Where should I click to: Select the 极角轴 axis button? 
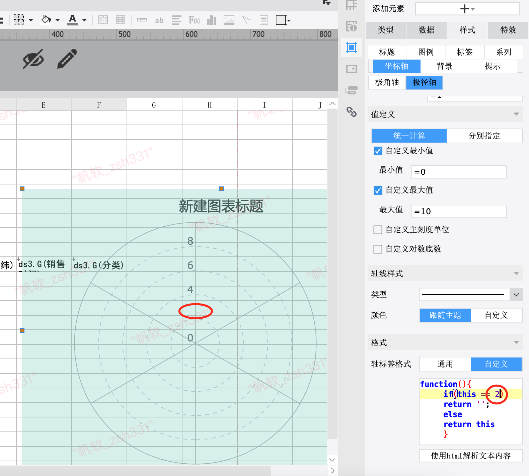[x=387, y=82]
